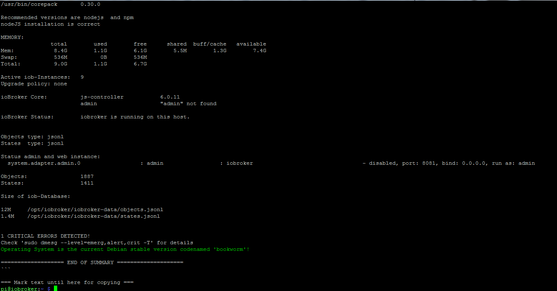Click the objects.jsonl file path
This screenshot has width=557, height=291.
pos(95,209)
